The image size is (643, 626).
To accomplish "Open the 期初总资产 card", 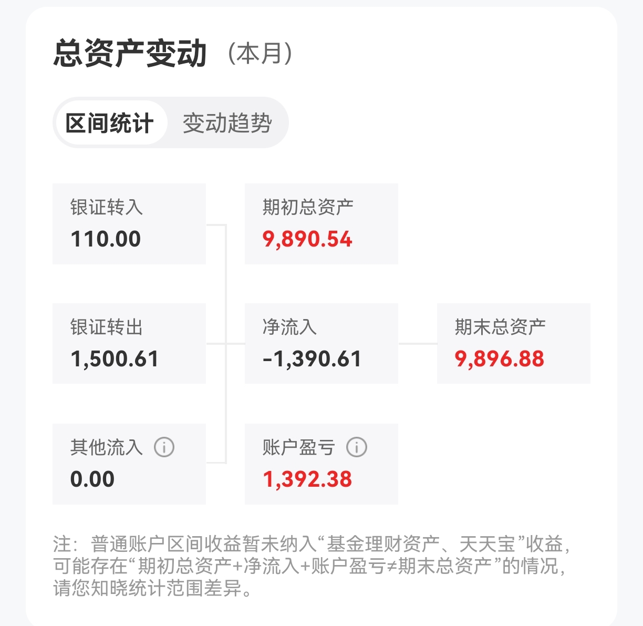I will click(321, 224).
